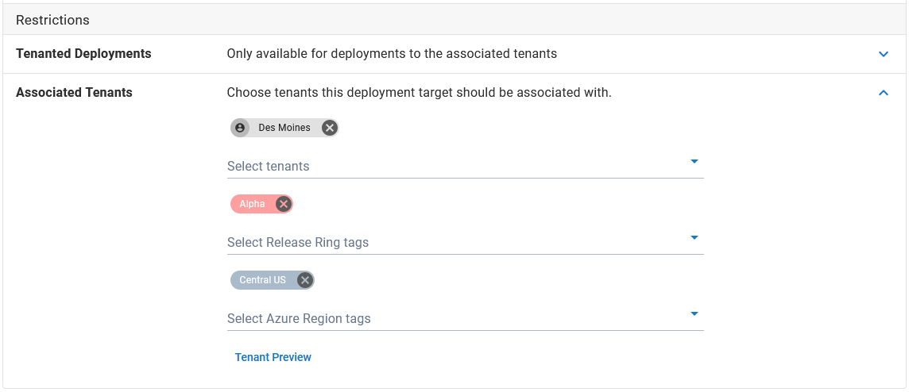Viewport: 909px width, 392px height.
Task: Open the Select tenants dropdown arrow
Action: coord(694,162)
